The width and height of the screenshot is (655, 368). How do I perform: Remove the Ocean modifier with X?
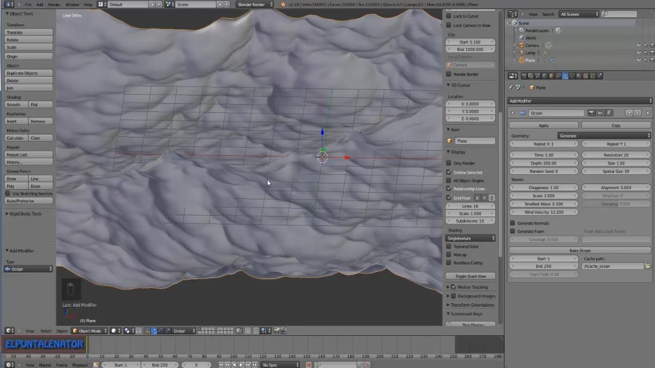click(x=647, y=113)
